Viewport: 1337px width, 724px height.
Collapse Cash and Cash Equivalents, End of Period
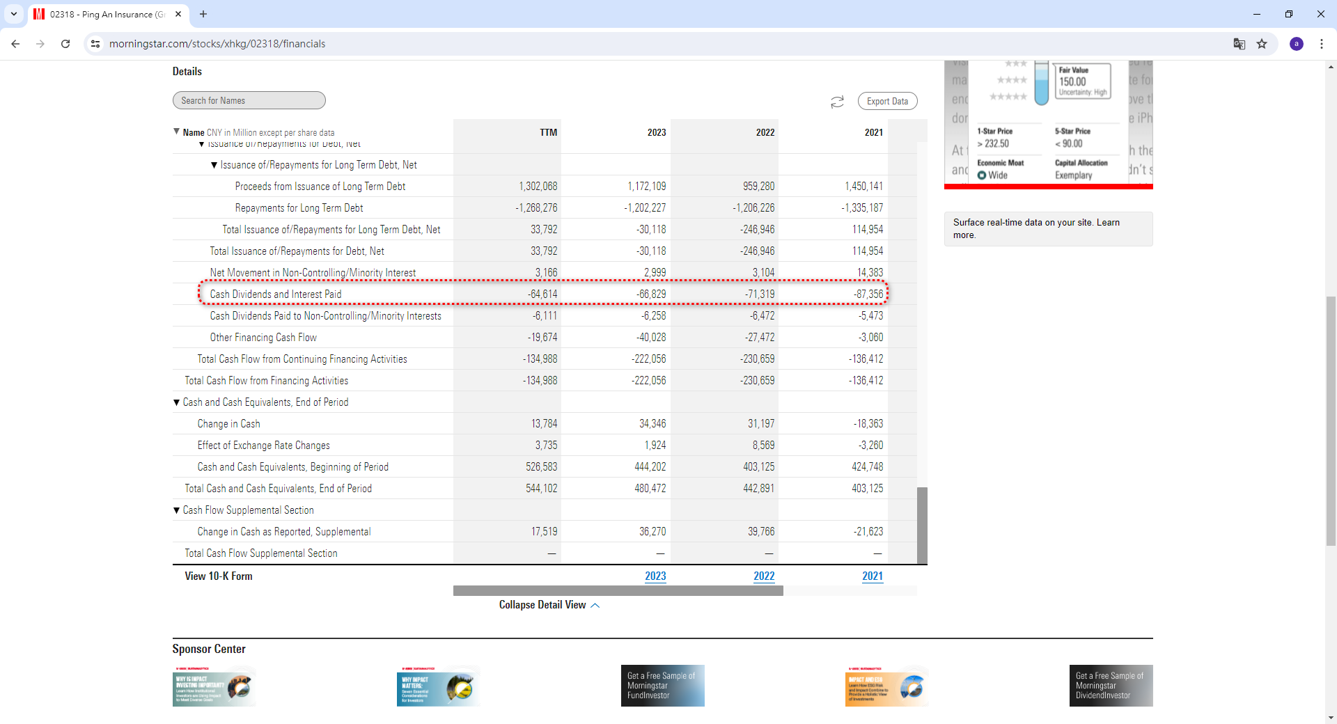(x=176, y=402)
